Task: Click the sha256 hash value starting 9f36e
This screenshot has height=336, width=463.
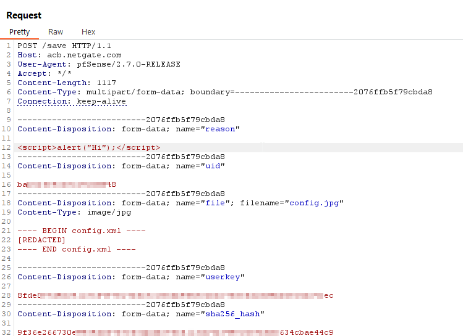Action: coord(176,332)
